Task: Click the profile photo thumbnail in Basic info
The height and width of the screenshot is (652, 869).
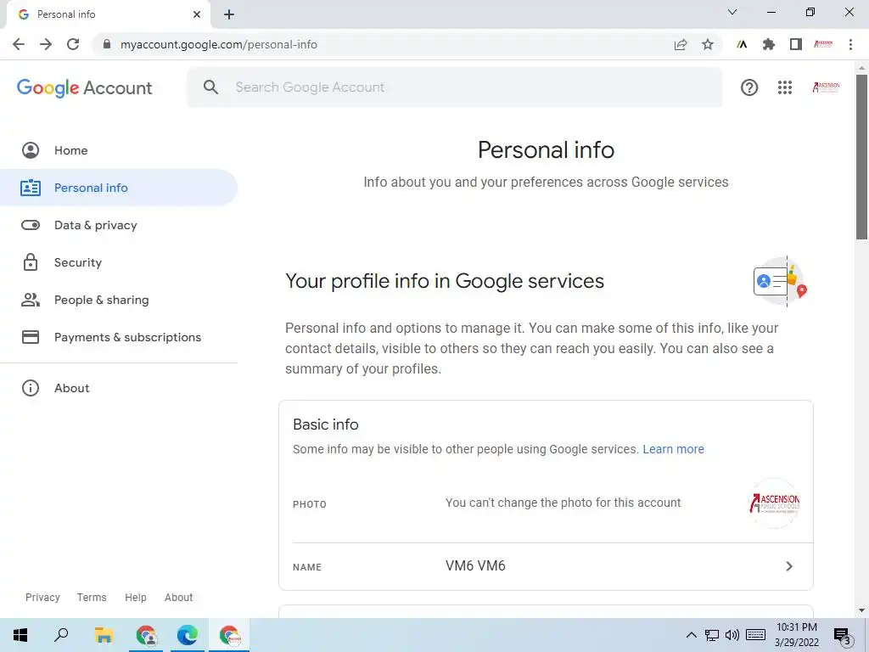Action: click(774, 503)
